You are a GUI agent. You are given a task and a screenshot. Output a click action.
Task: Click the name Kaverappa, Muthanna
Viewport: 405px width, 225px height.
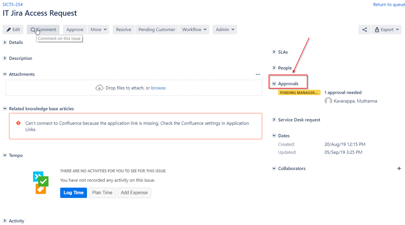[x=356, y=101]
